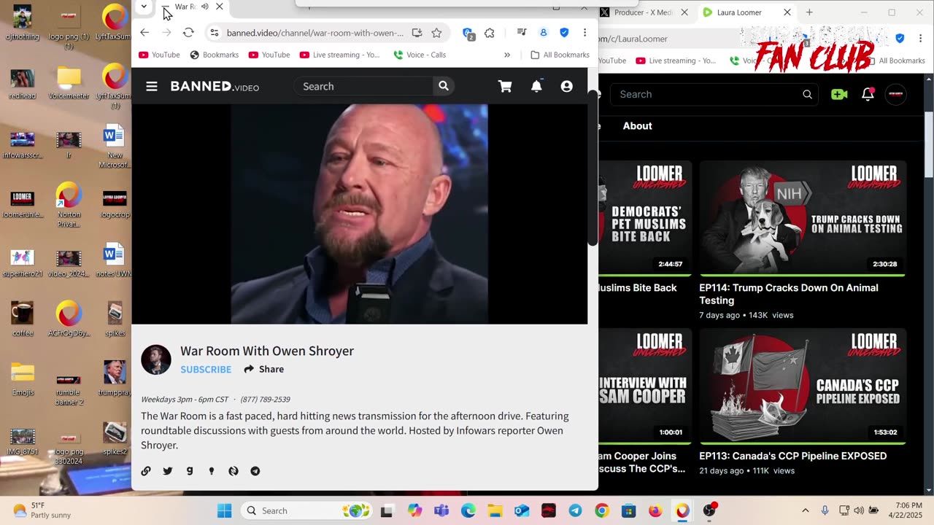Open EP113: Canada's CCP Pipeline EXPOSED title
Viewport: 934px width, 525px height.
(x=792, y=456)
